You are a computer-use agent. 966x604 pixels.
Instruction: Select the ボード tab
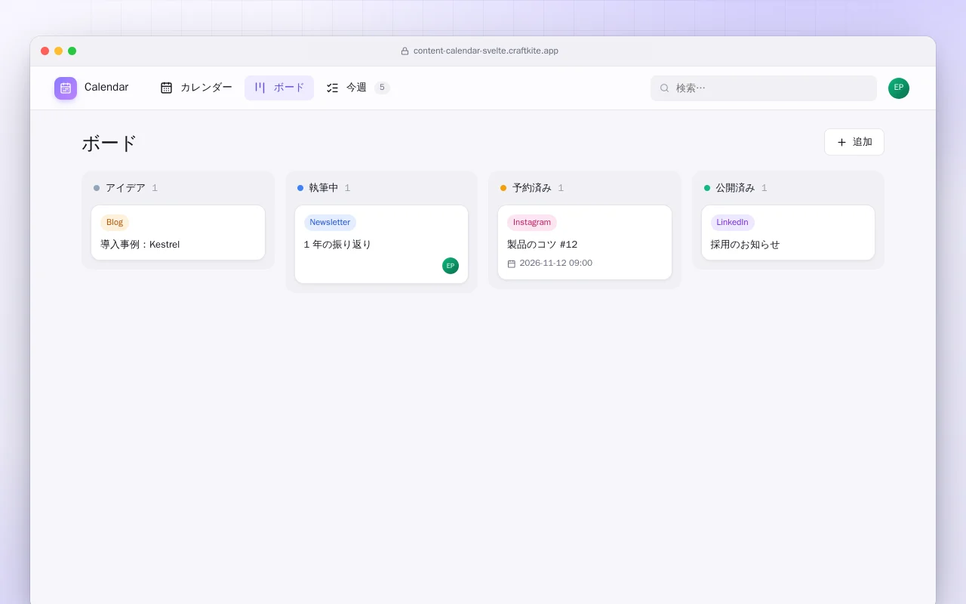279,88
